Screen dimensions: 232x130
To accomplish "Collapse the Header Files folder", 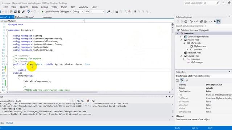I will pos(181,40).
